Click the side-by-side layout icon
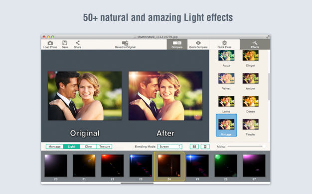The height and width of the screenshot is (194, 312). point(194,146)
